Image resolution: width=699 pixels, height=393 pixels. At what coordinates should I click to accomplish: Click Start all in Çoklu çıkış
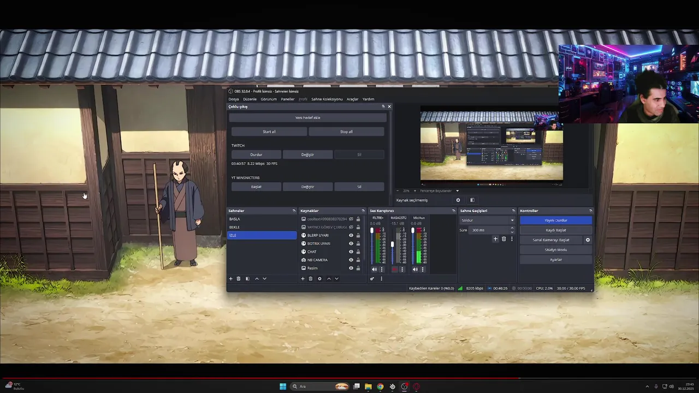(269, 132)
